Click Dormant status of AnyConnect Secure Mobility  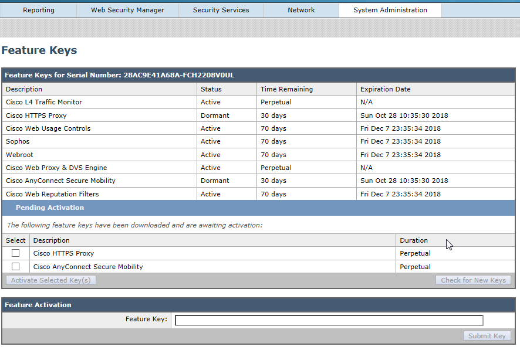215,181
